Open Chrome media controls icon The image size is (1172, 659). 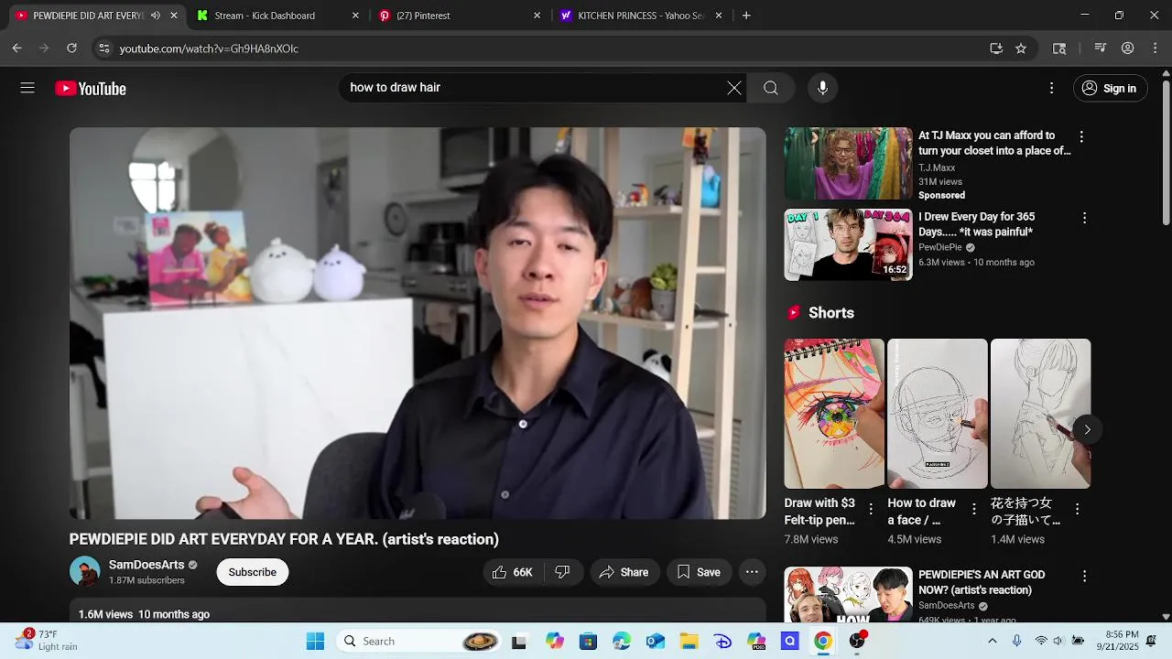point(1101,49)
